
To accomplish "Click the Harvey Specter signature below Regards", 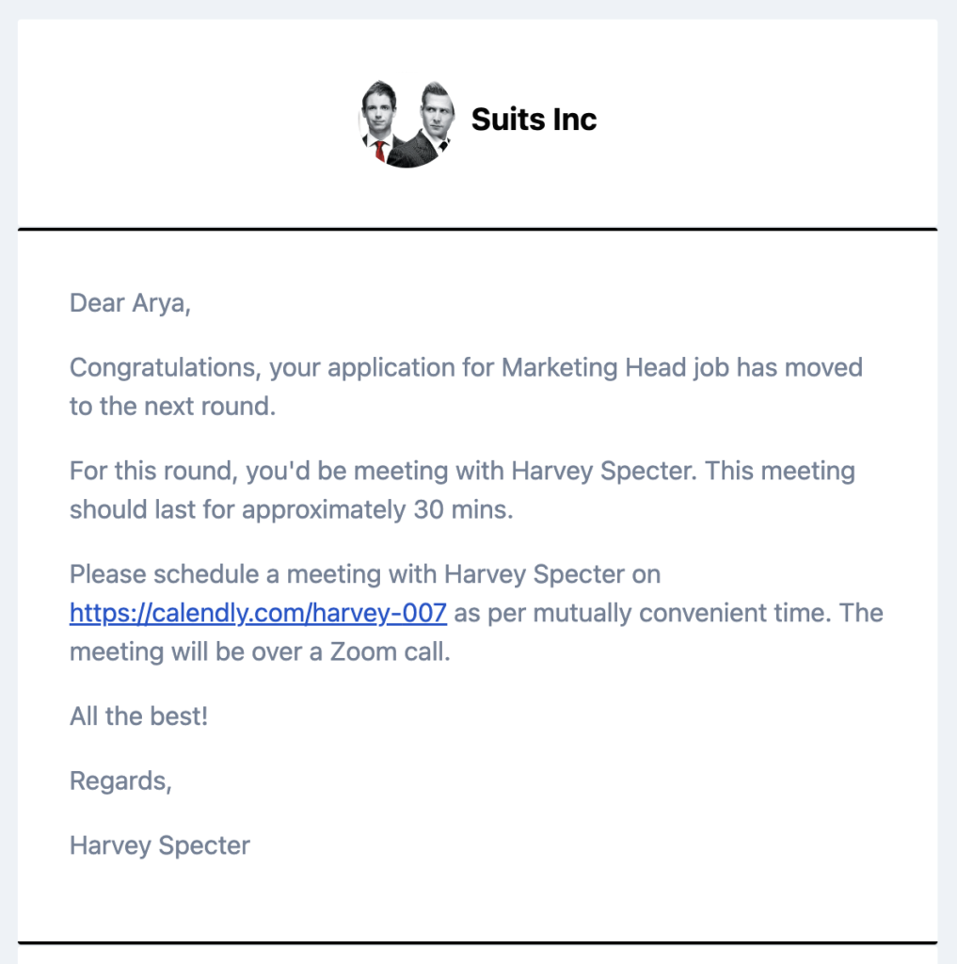I will coord(160,845).
